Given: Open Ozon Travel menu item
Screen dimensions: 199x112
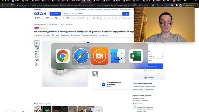Looking at the screenshot, I should tap(59, 18).
